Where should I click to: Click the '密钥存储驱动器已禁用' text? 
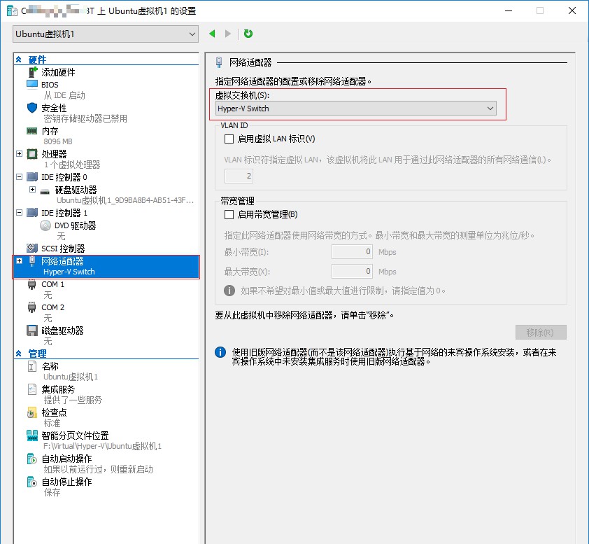click(x=85, y=119)
